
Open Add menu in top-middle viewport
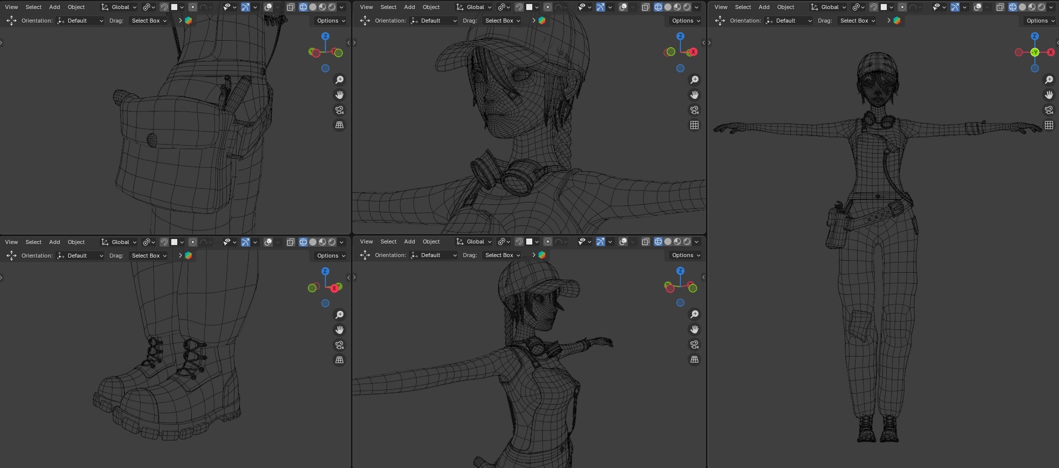pyautogui.click(x=409, y=7)
